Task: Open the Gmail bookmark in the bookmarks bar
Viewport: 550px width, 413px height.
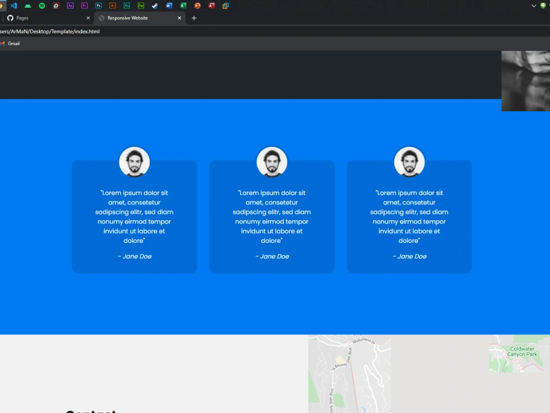Action: [x=11, y=43]
